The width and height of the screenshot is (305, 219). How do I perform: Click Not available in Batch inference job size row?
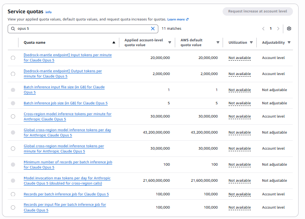[x=239, y=103]
